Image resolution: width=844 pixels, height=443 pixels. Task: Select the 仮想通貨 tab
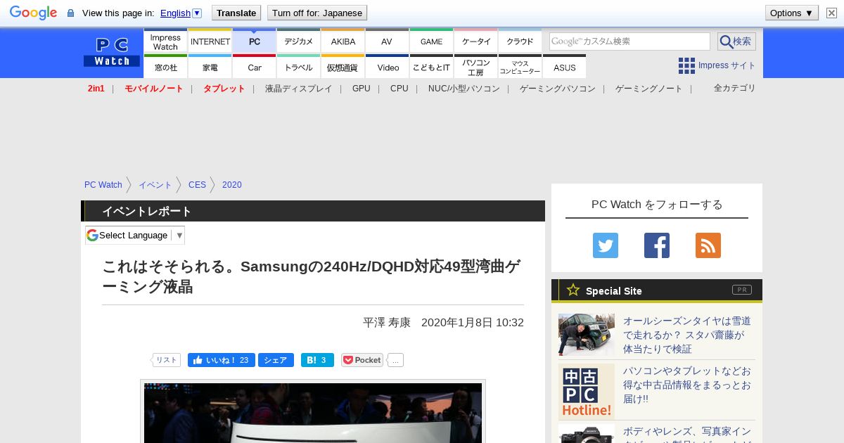(343, 67)
